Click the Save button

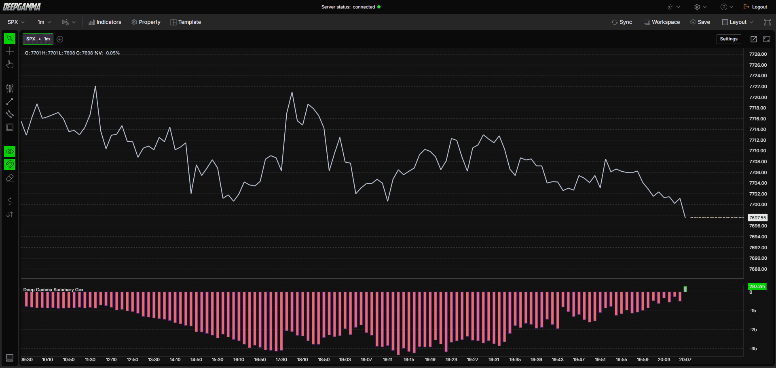tap(700, 22)
